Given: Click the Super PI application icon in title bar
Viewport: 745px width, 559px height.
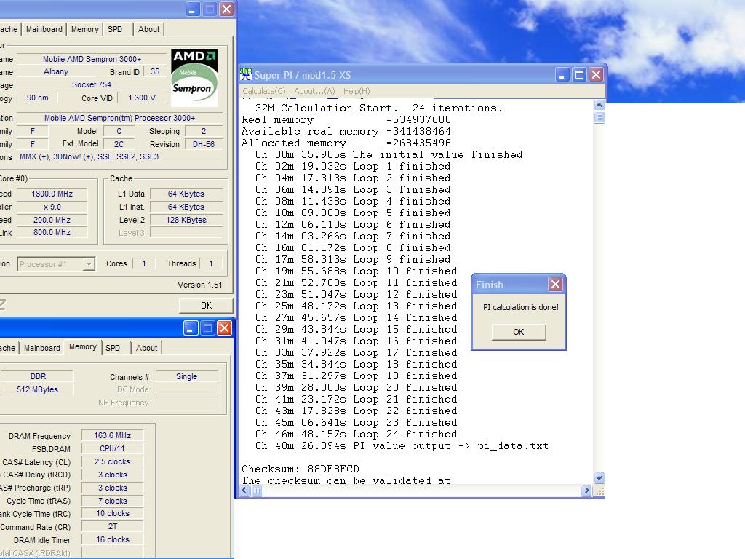Looking at the screenshot, I should [x=246, y=75].
